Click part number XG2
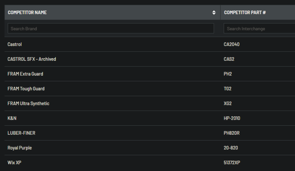Image resolution: width=295 pixels, height=171 pixels. [228, 103]
